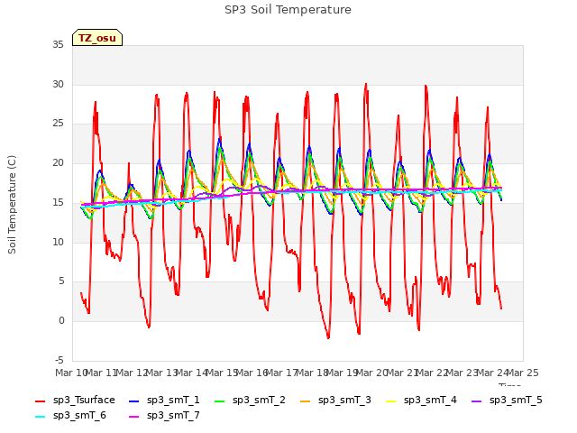The image size is (577, 433).
Task: Click the 35 y-axis tick label
Action: tap(58, 45)
